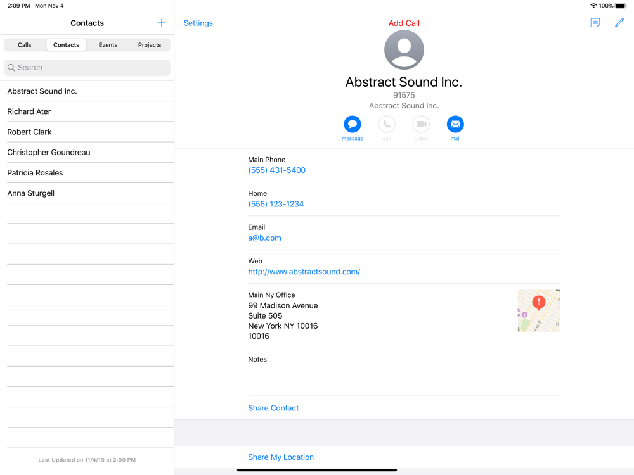Switch to the Calls tab
Screen dimensions: 634x475
(25, 45)
